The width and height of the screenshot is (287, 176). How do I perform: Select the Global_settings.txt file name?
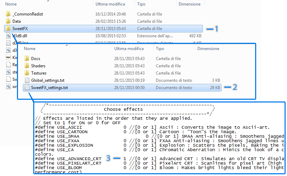pos(48,80)
